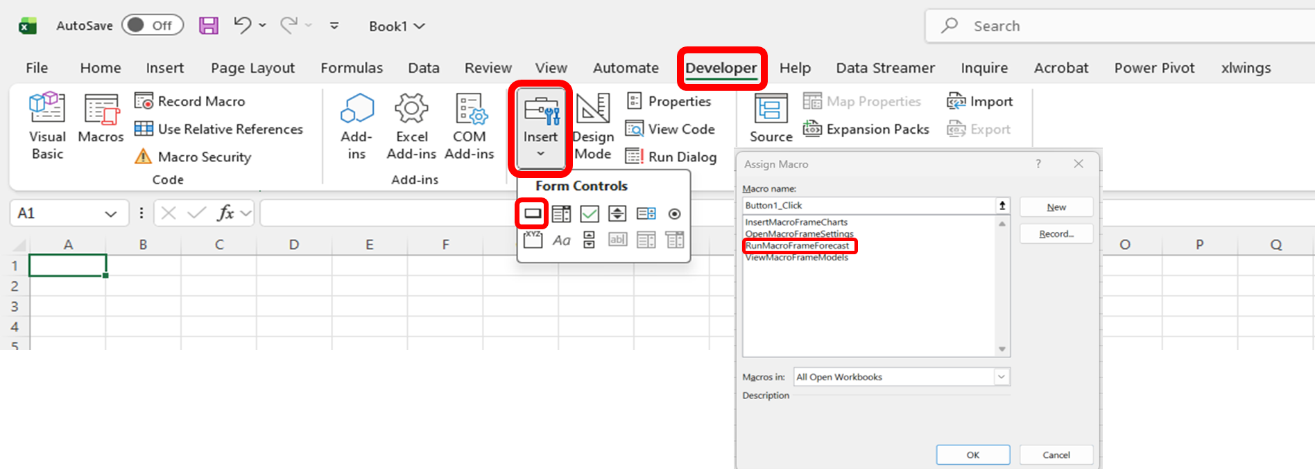Switch to the Formulas tab
Viewport: 1315px width, 469px height.
click(352, 68)
